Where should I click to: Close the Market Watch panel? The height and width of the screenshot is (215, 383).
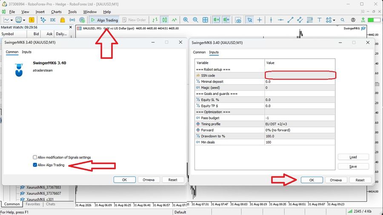pos(71,27)
